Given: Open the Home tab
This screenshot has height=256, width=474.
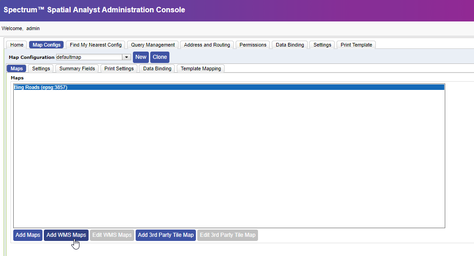Looking at the screenshot, I should (x=17, y=45).
